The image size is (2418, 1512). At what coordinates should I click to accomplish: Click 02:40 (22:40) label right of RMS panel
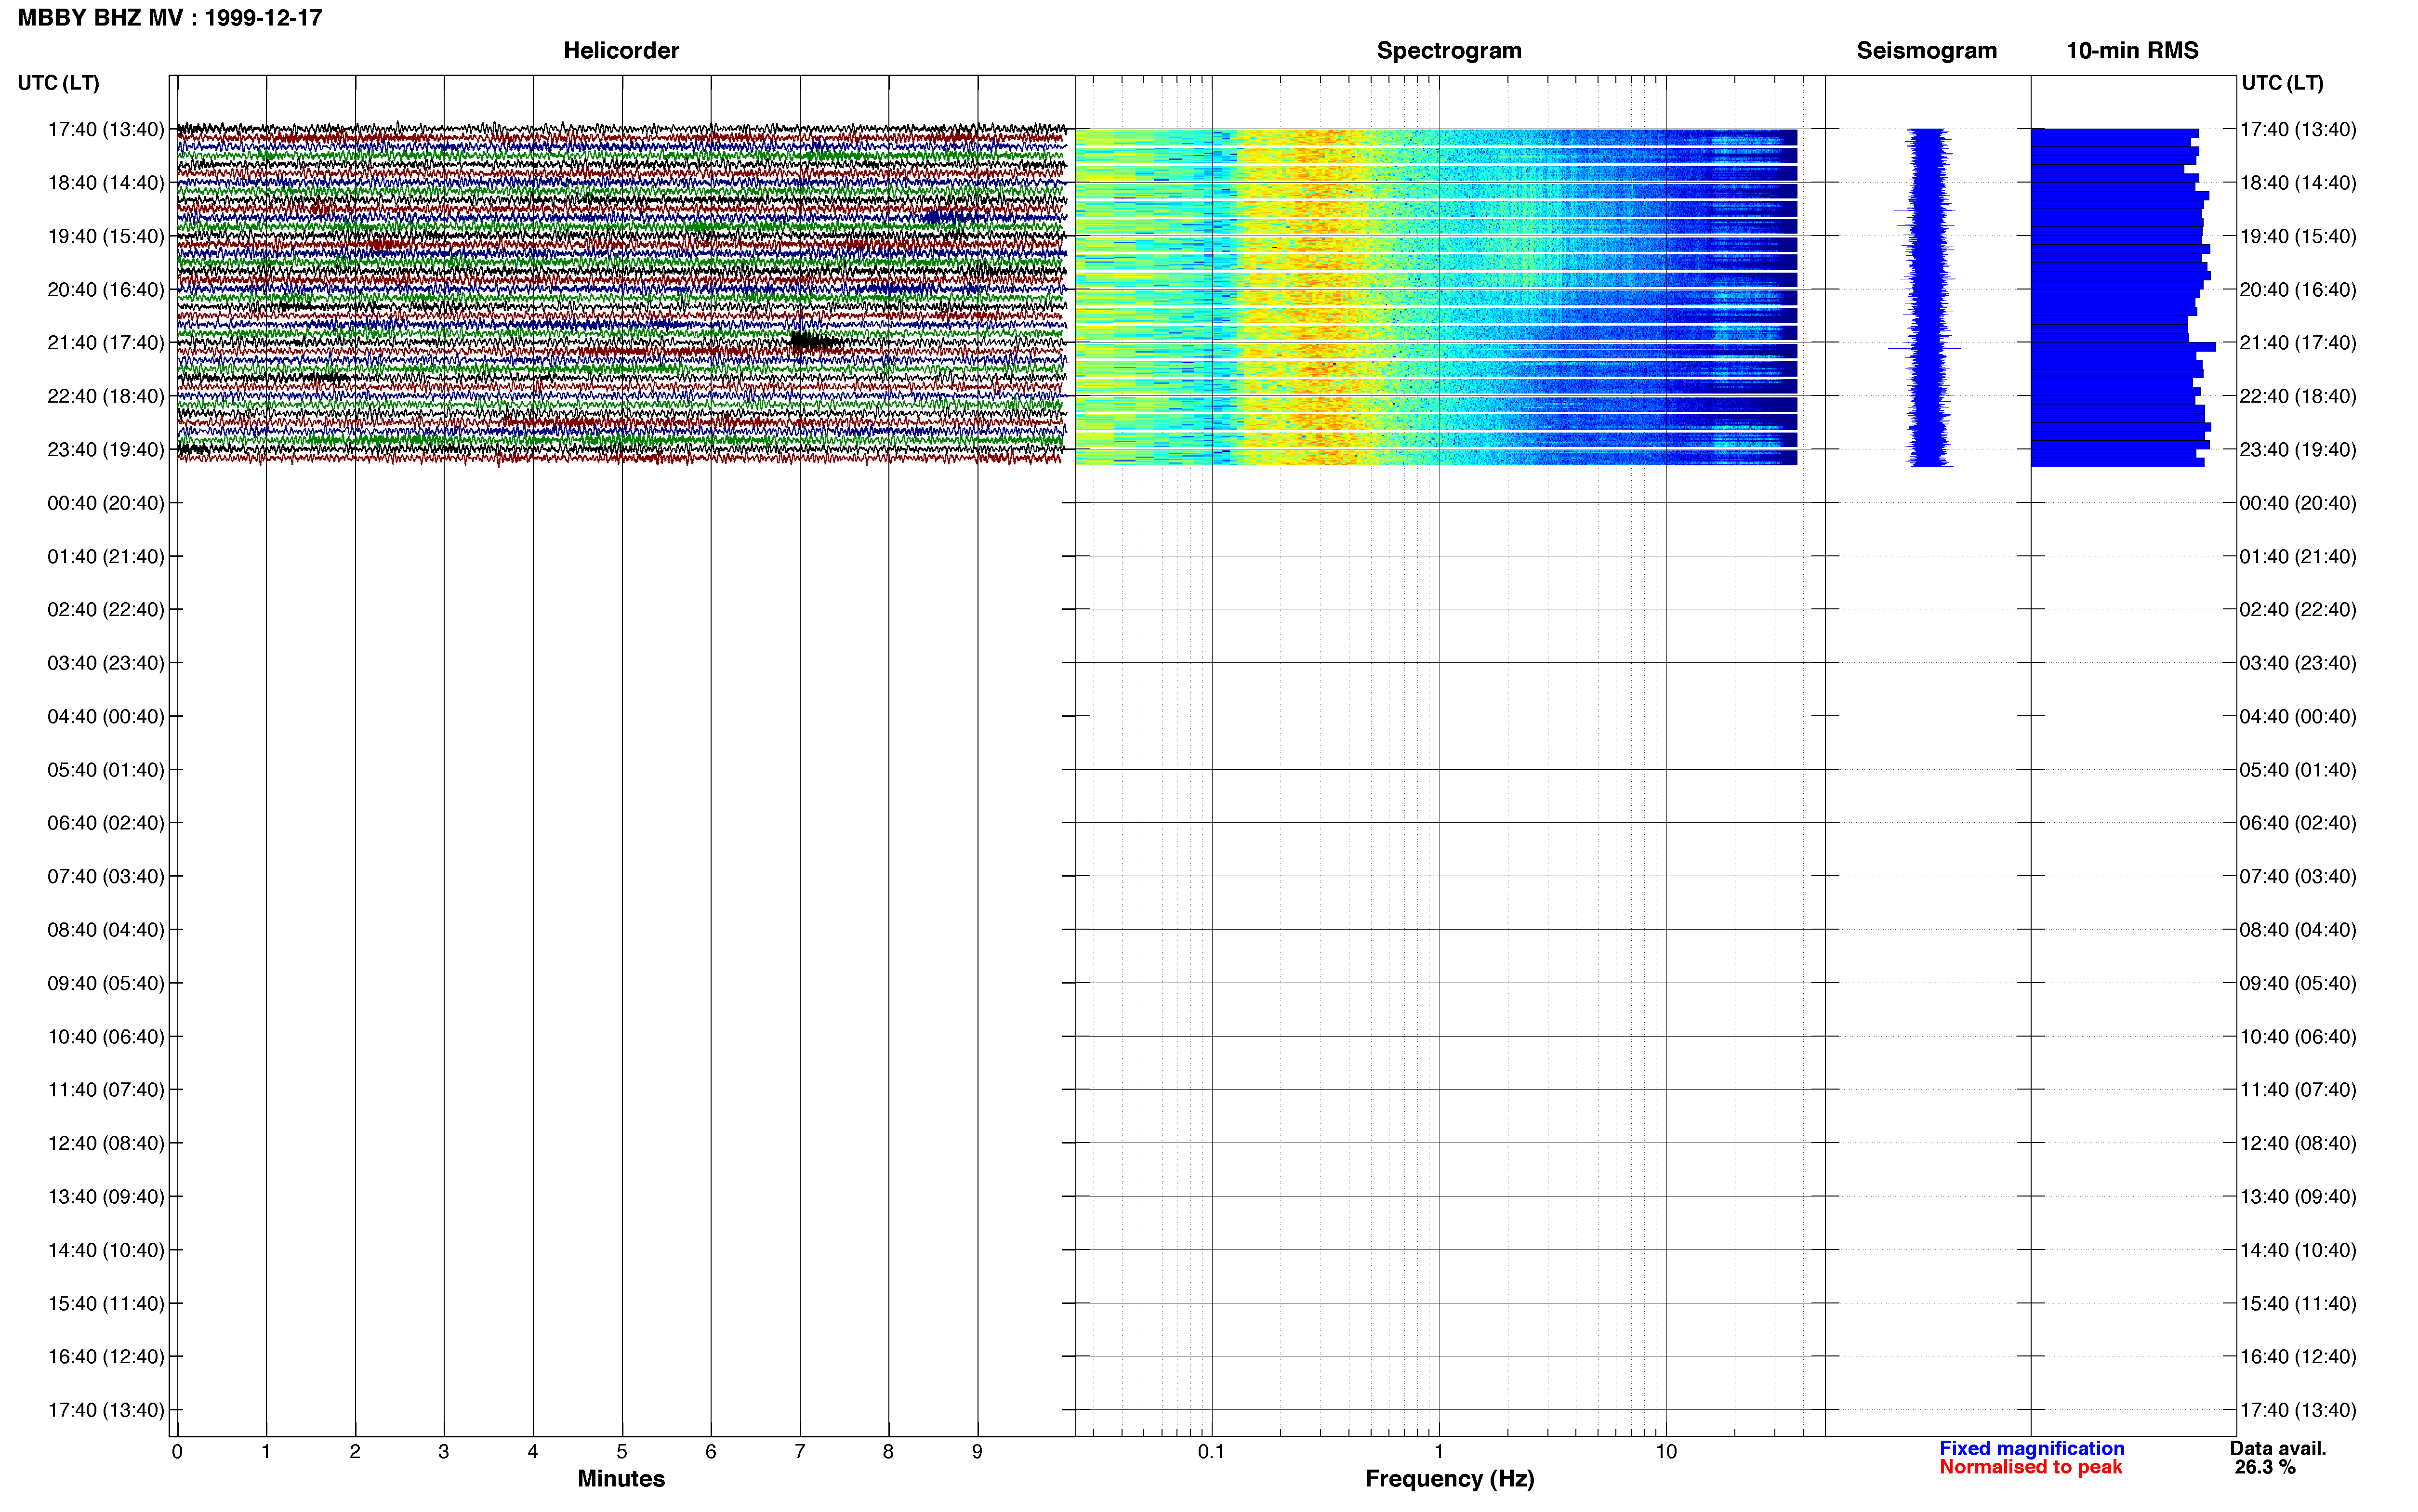click(x=2298, y=610)
